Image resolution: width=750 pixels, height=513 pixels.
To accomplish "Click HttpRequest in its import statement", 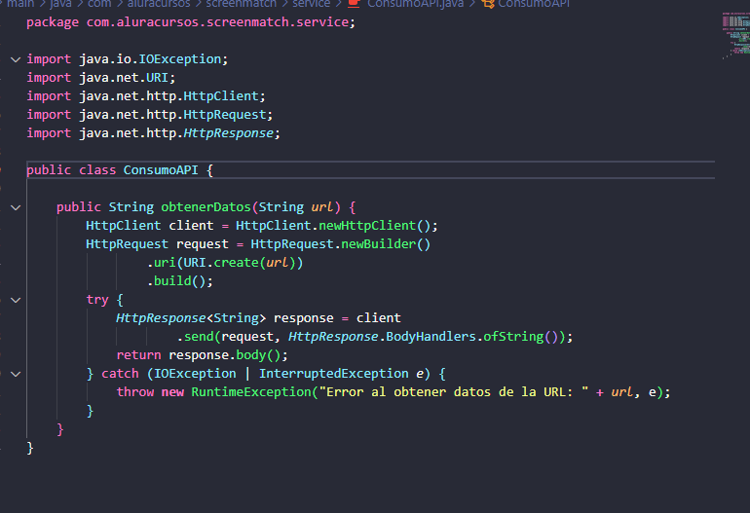I will point(225,115).
